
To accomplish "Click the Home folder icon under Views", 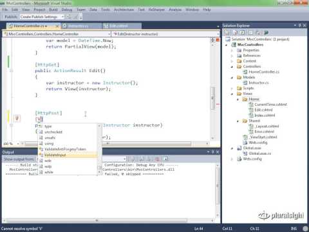I will [x=245, y=99].
